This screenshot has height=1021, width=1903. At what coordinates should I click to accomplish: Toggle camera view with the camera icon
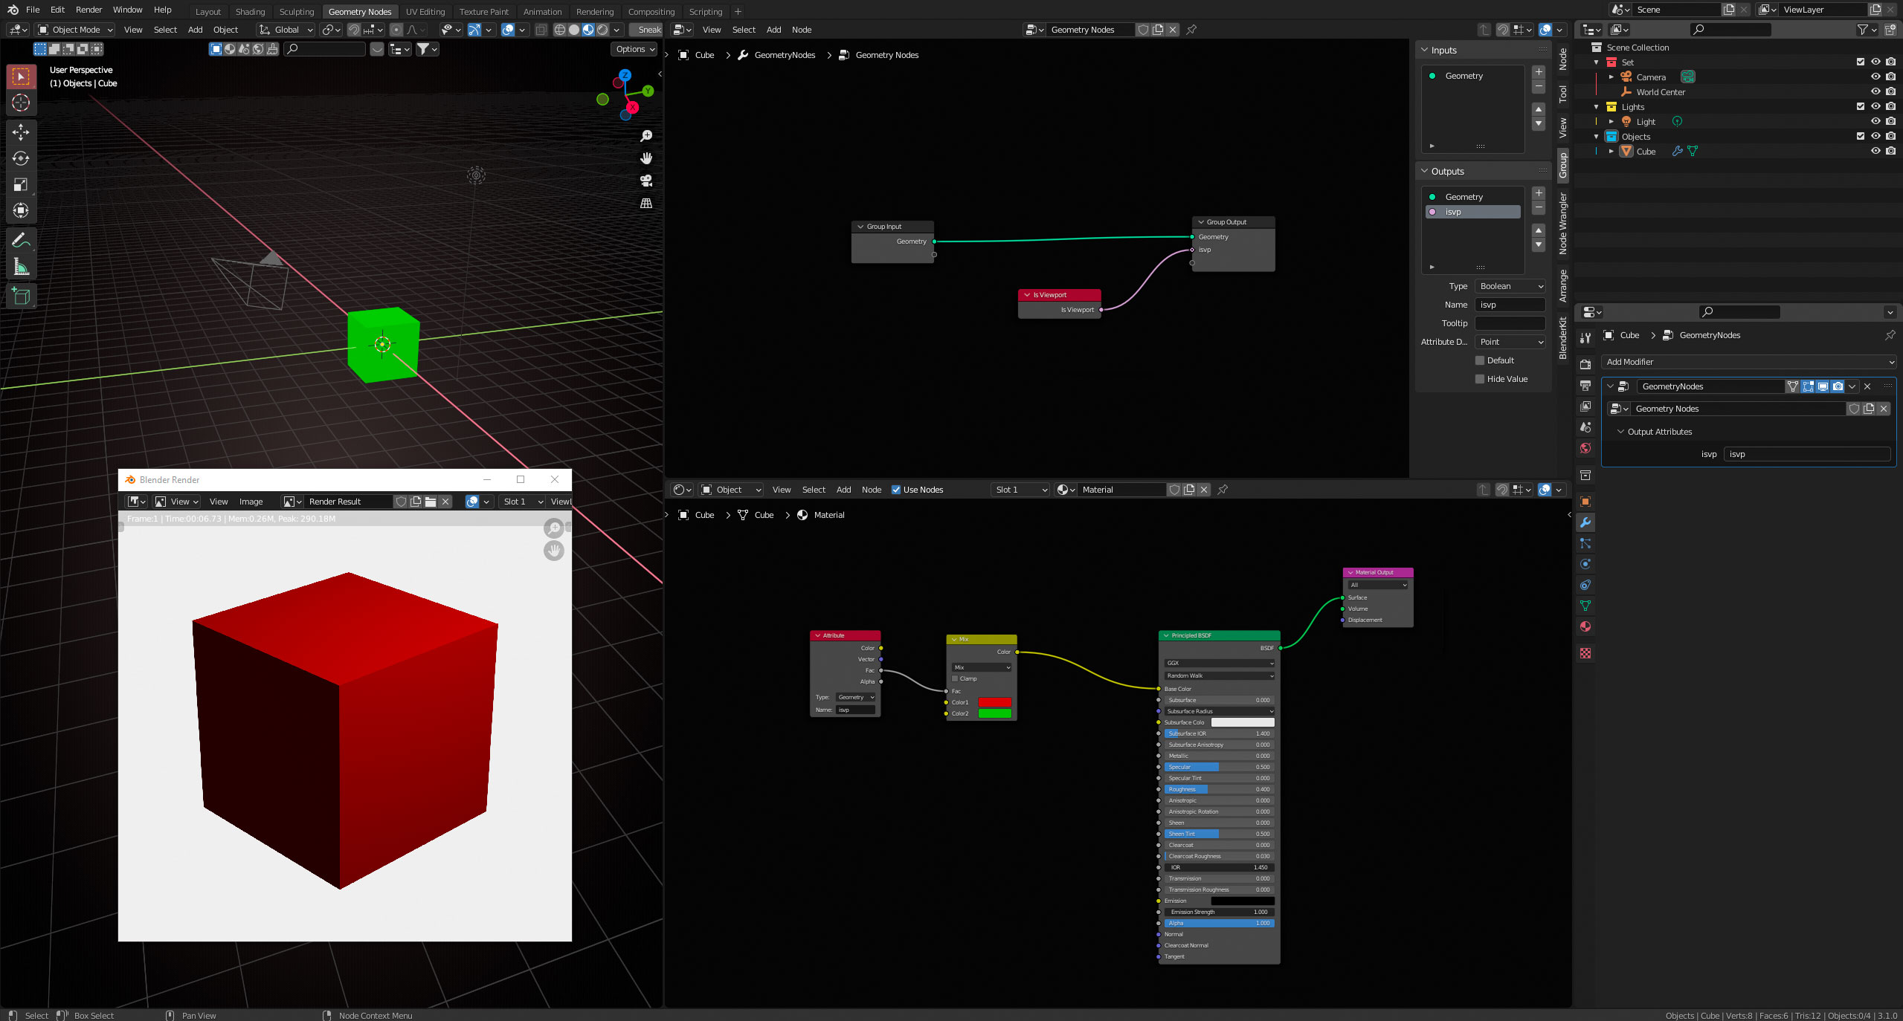coord(646,181)
